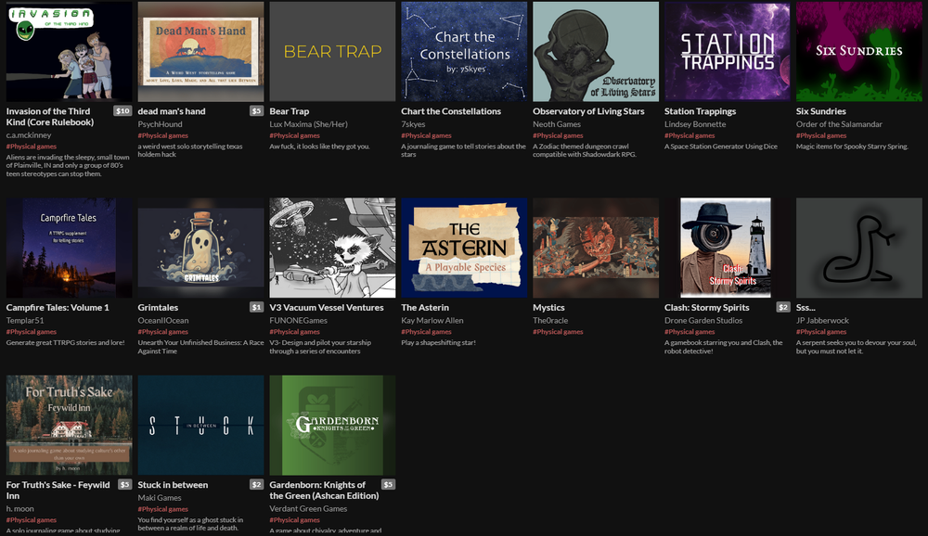
Task: Click the Invasion of the Third Kind title link
Action: tap(50, 117)
